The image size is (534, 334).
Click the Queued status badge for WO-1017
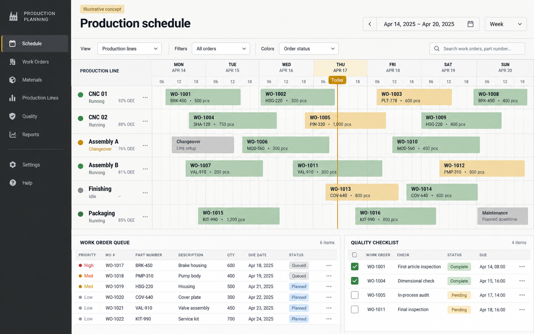click(x=299, y=265)
